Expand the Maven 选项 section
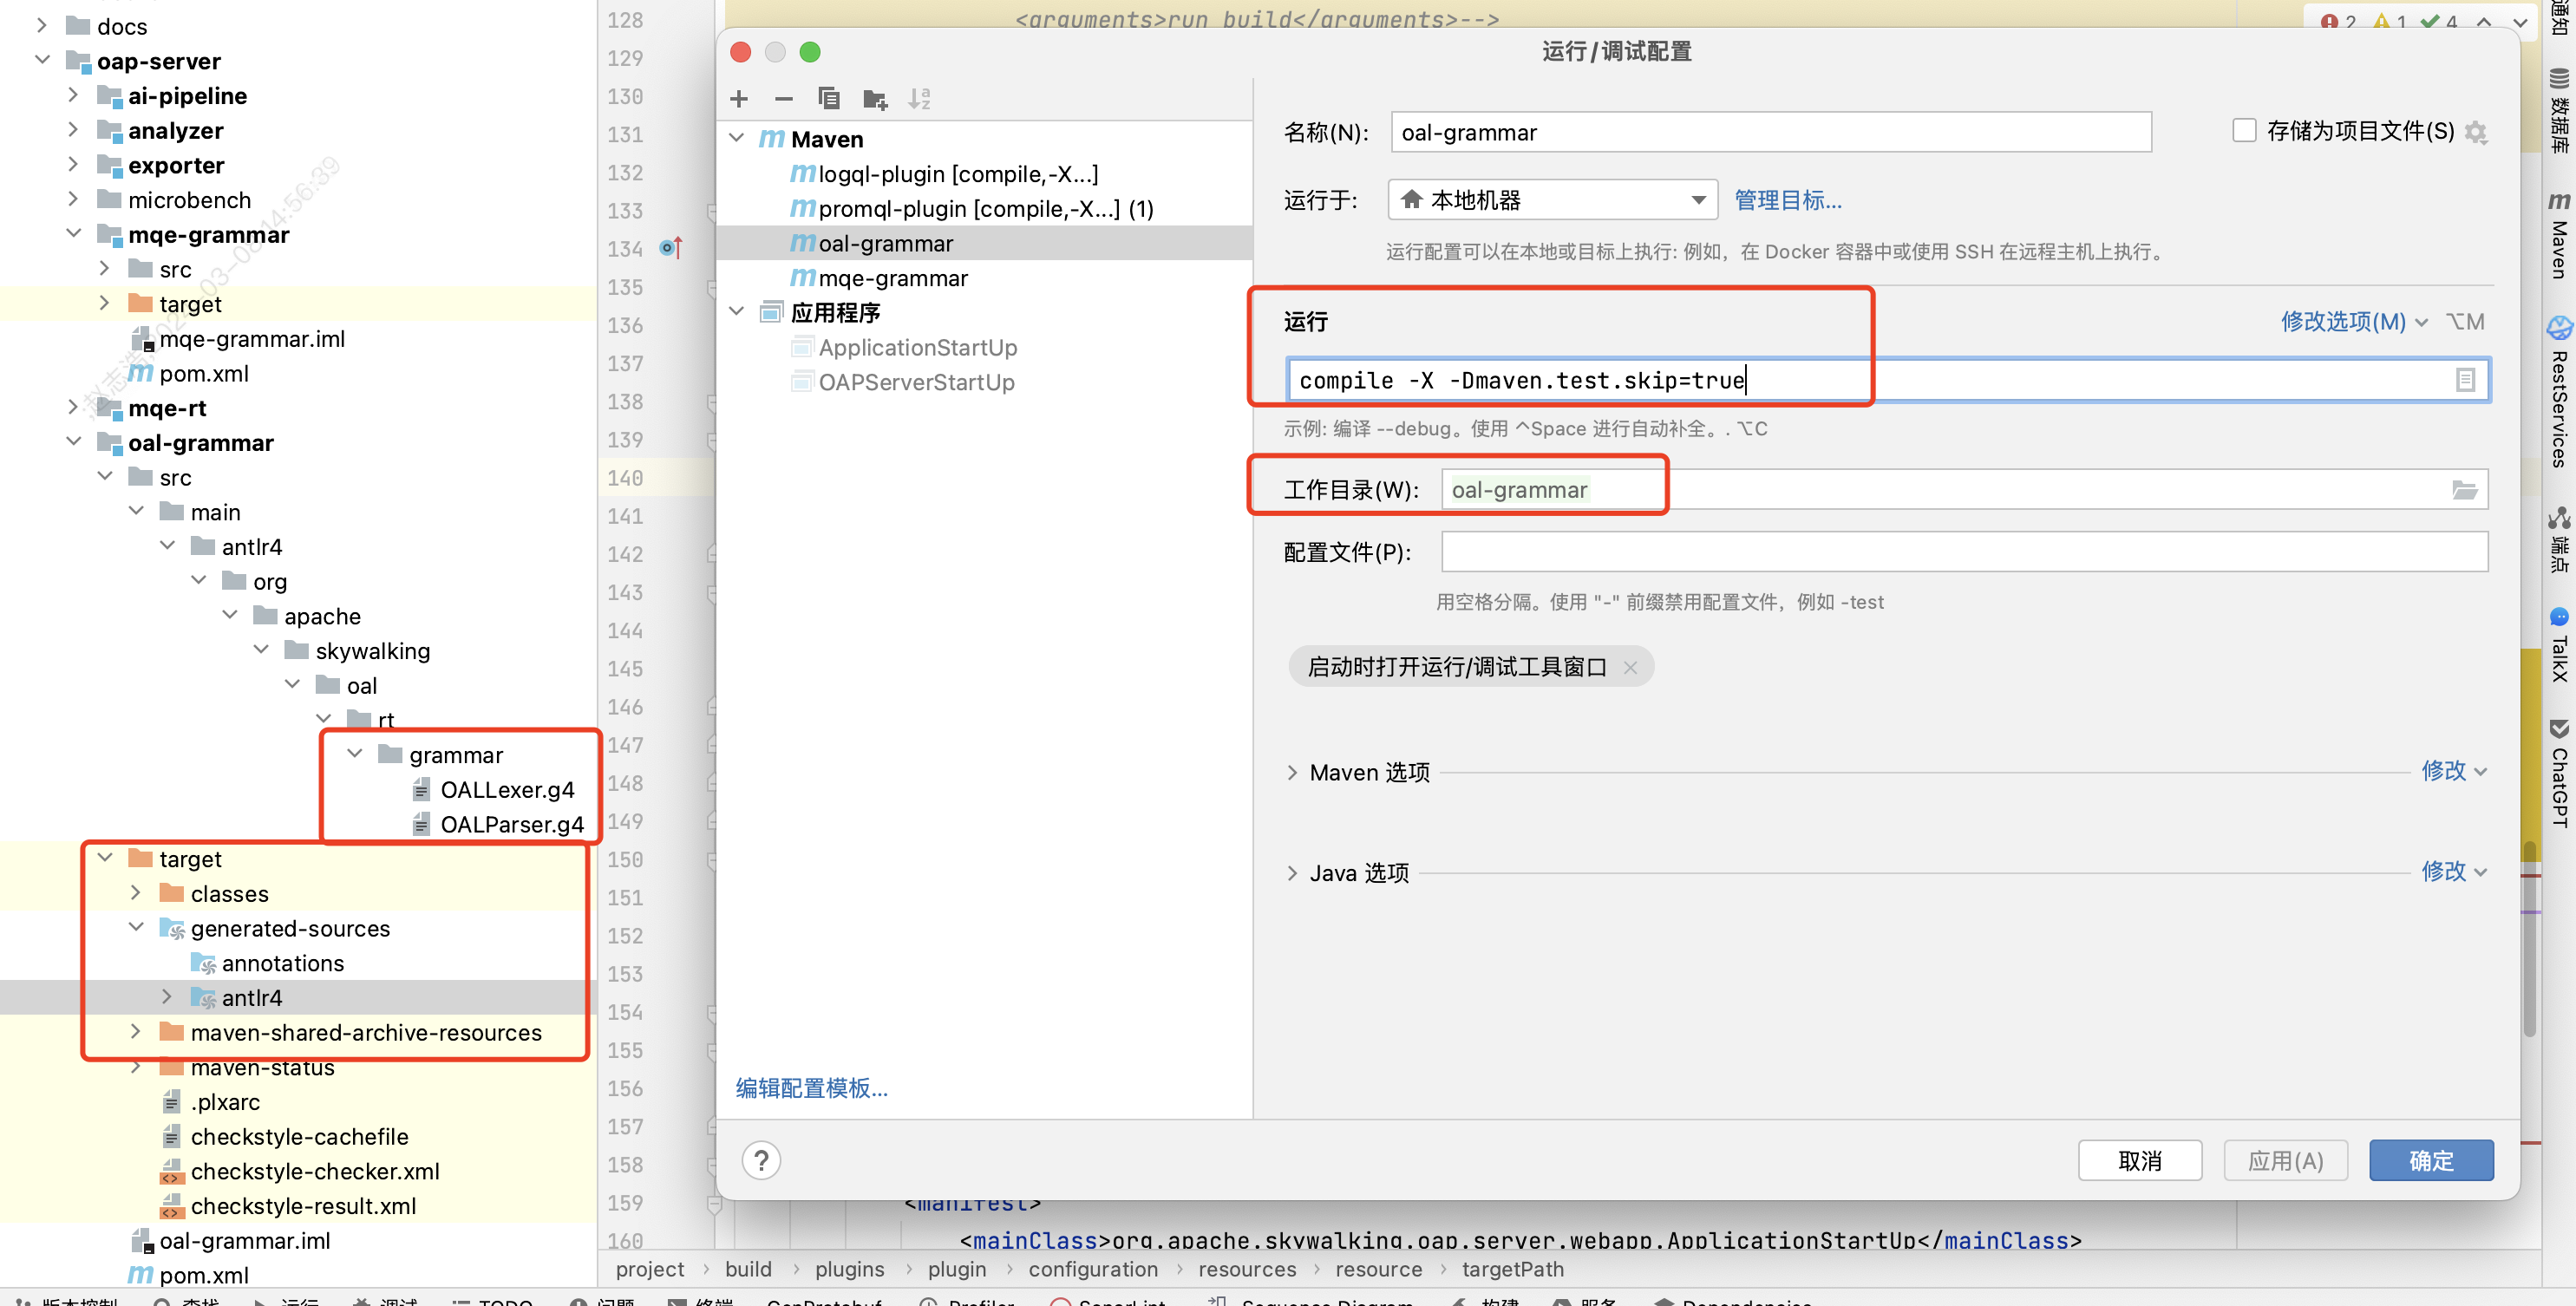 tap(1292, 772)
